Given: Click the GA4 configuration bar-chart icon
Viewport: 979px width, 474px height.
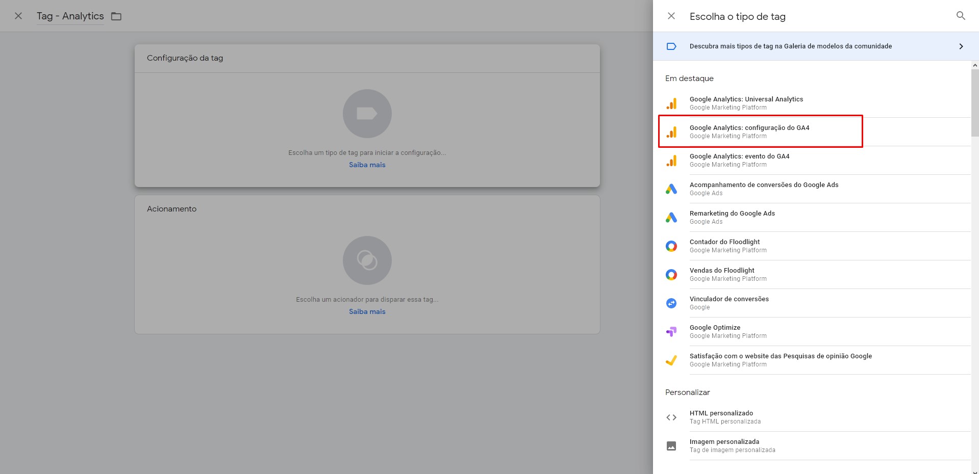Looking at the screenshot, I should tap(671, 132).
